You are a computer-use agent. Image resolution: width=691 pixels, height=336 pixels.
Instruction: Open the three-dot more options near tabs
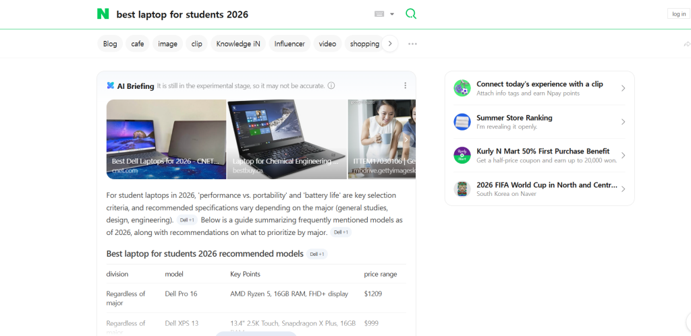coord(412,44)
